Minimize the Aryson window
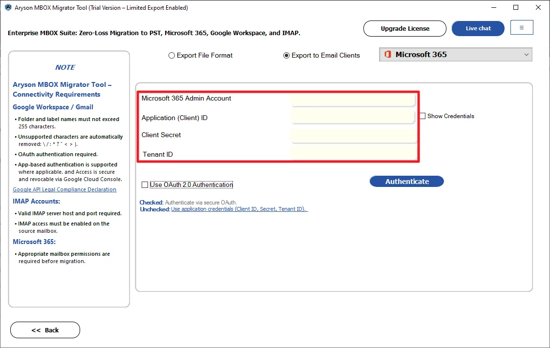Screen dimensions: 550x348 click(x=493, y=7)
